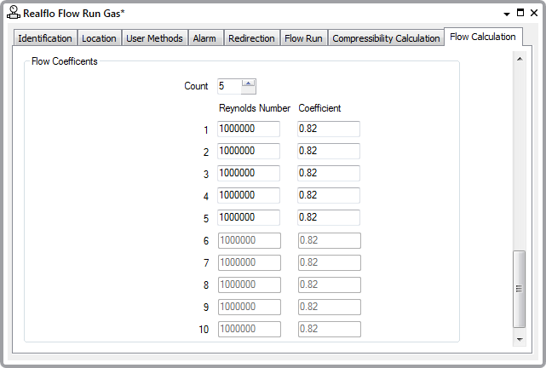Select the User Methods tab

[x=154, y=38]
